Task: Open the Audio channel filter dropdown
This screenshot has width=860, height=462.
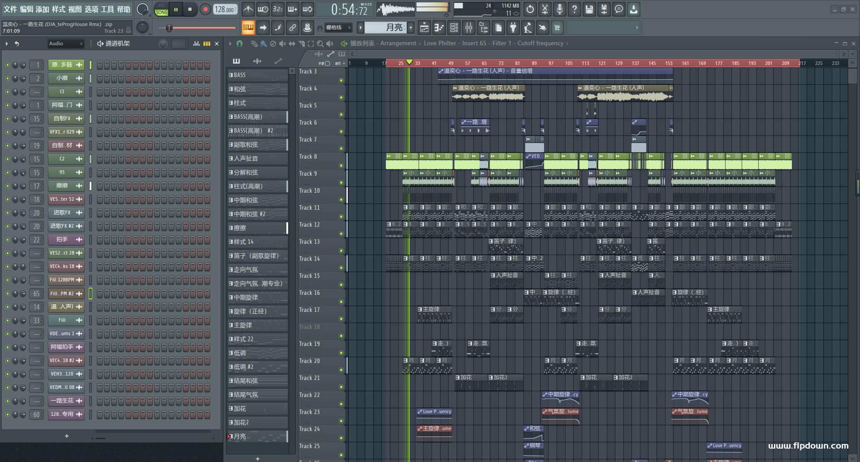Action: point(66,43)
